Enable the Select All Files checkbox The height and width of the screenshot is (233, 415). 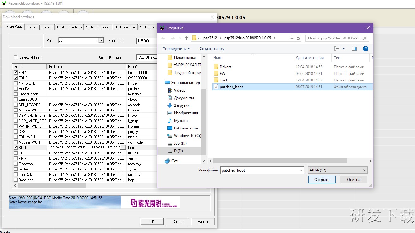coord(15,57)
